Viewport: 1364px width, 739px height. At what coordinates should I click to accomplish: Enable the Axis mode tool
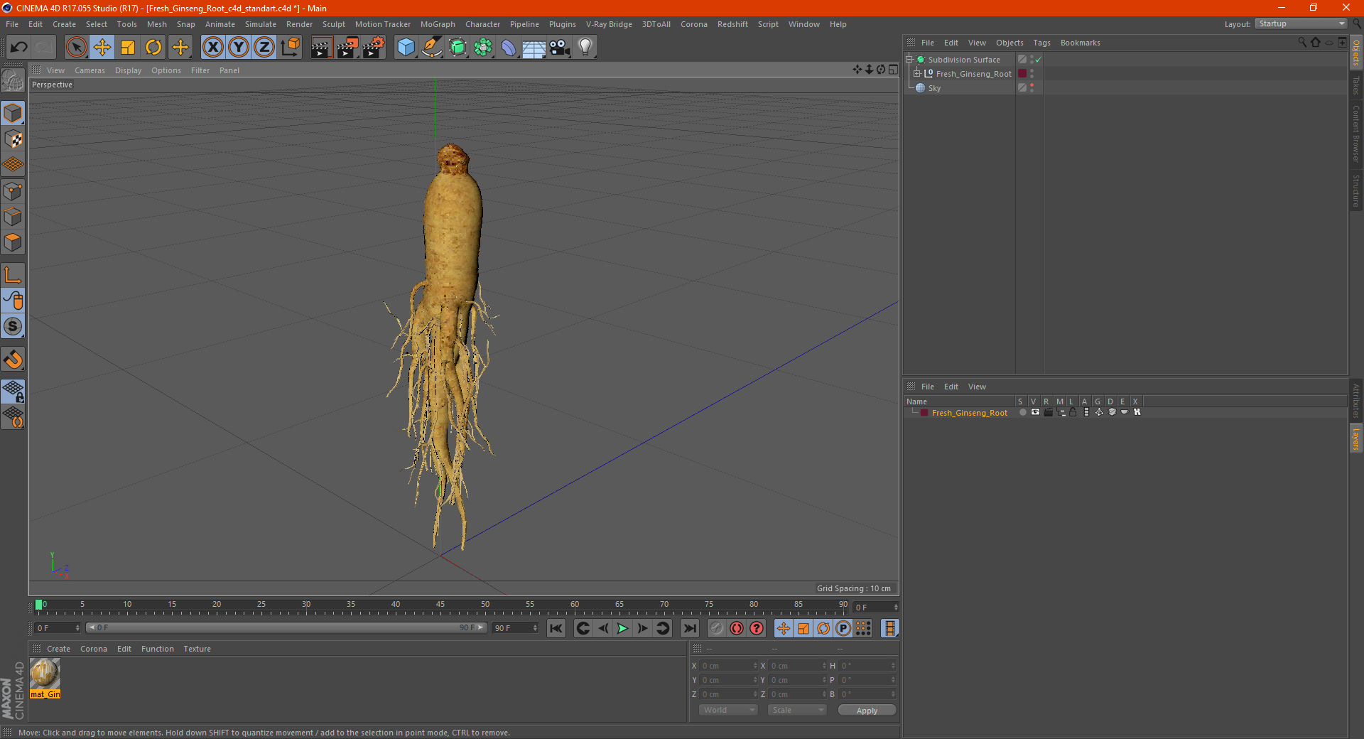coord(13,275)
